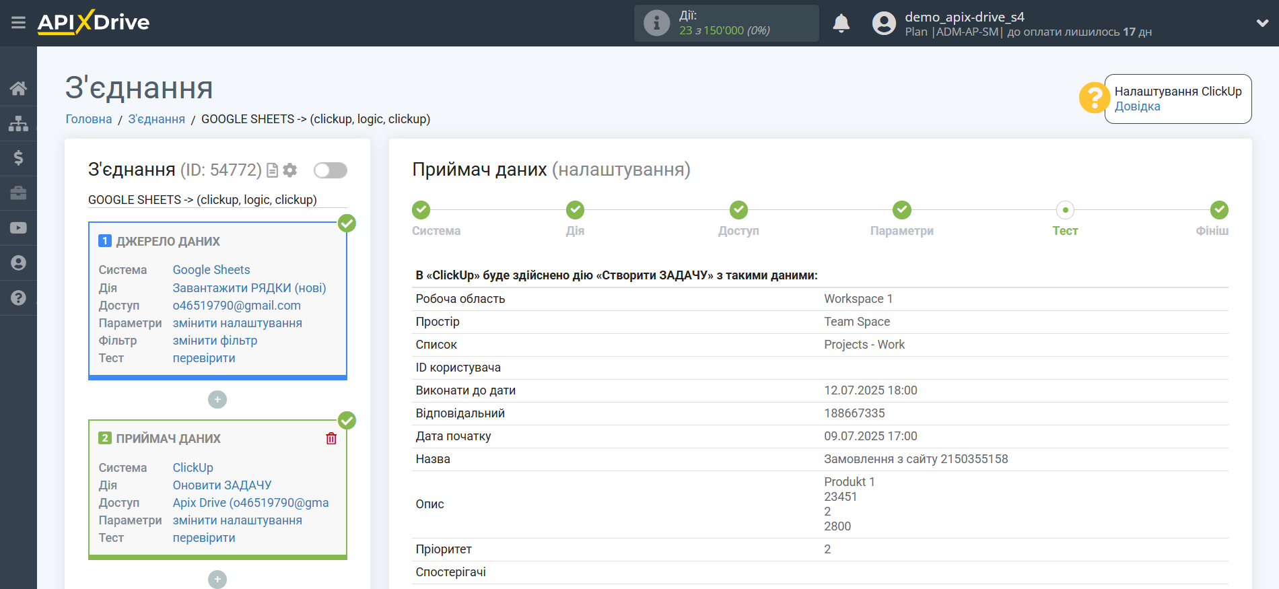Open o46519790@gmail.com access link

click(237, 306)
